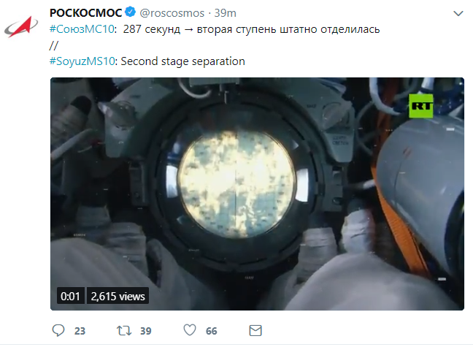Click the reply speech bubble icon
This screenshot has height=347, width=473.
point(58,330)
